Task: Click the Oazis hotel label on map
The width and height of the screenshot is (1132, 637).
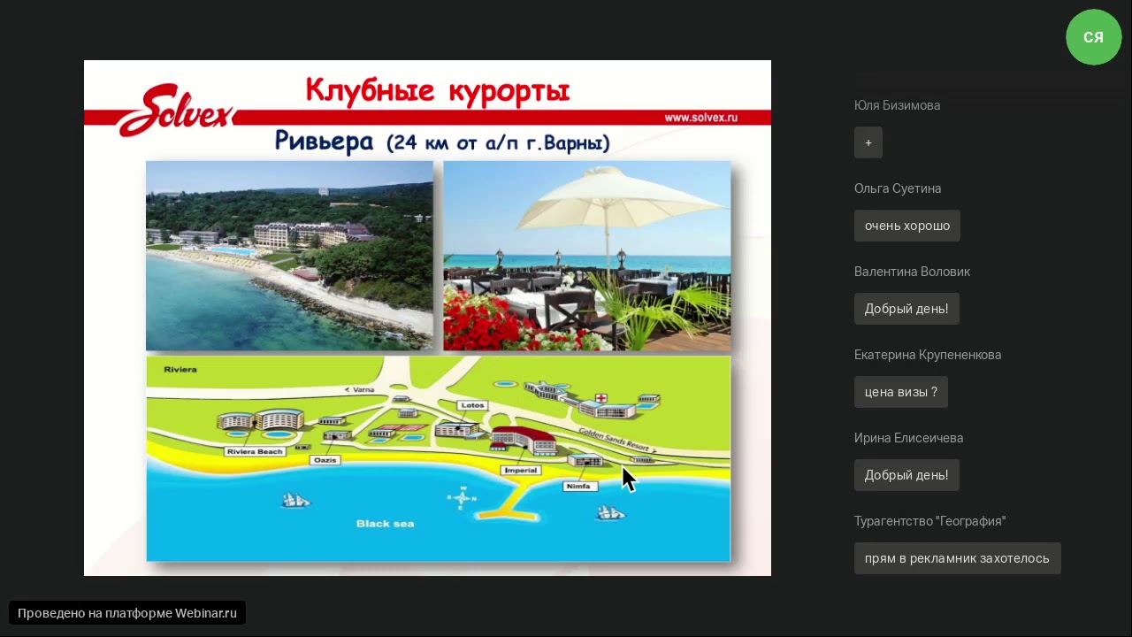Action: point(325,460)
